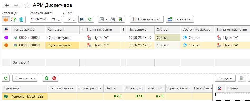Click document icon of order 00000000002
Screen dimensions: 250x101
(x=15, y=38)
